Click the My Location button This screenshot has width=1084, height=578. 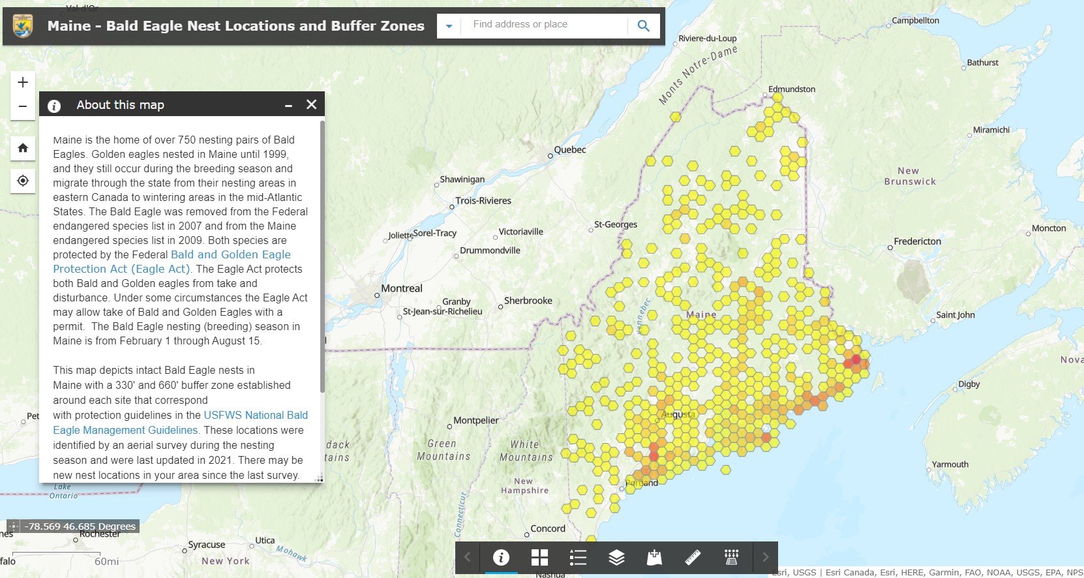23,181
